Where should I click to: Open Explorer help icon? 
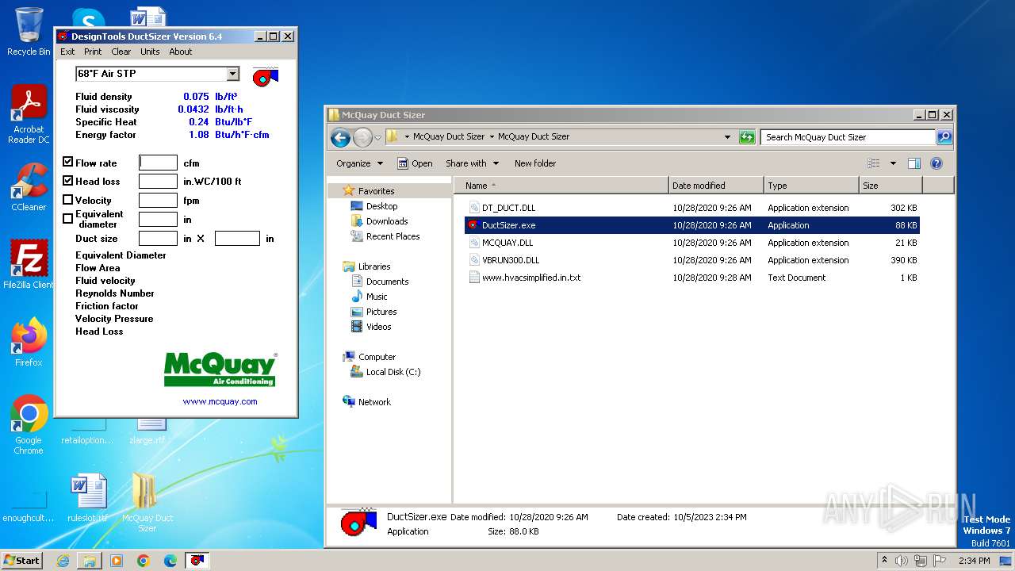point(936,163)
